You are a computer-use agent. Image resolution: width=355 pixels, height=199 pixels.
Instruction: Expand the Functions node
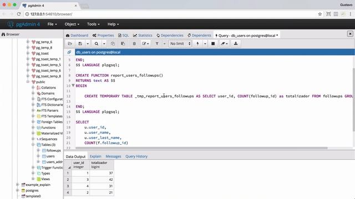pos(33,127)
